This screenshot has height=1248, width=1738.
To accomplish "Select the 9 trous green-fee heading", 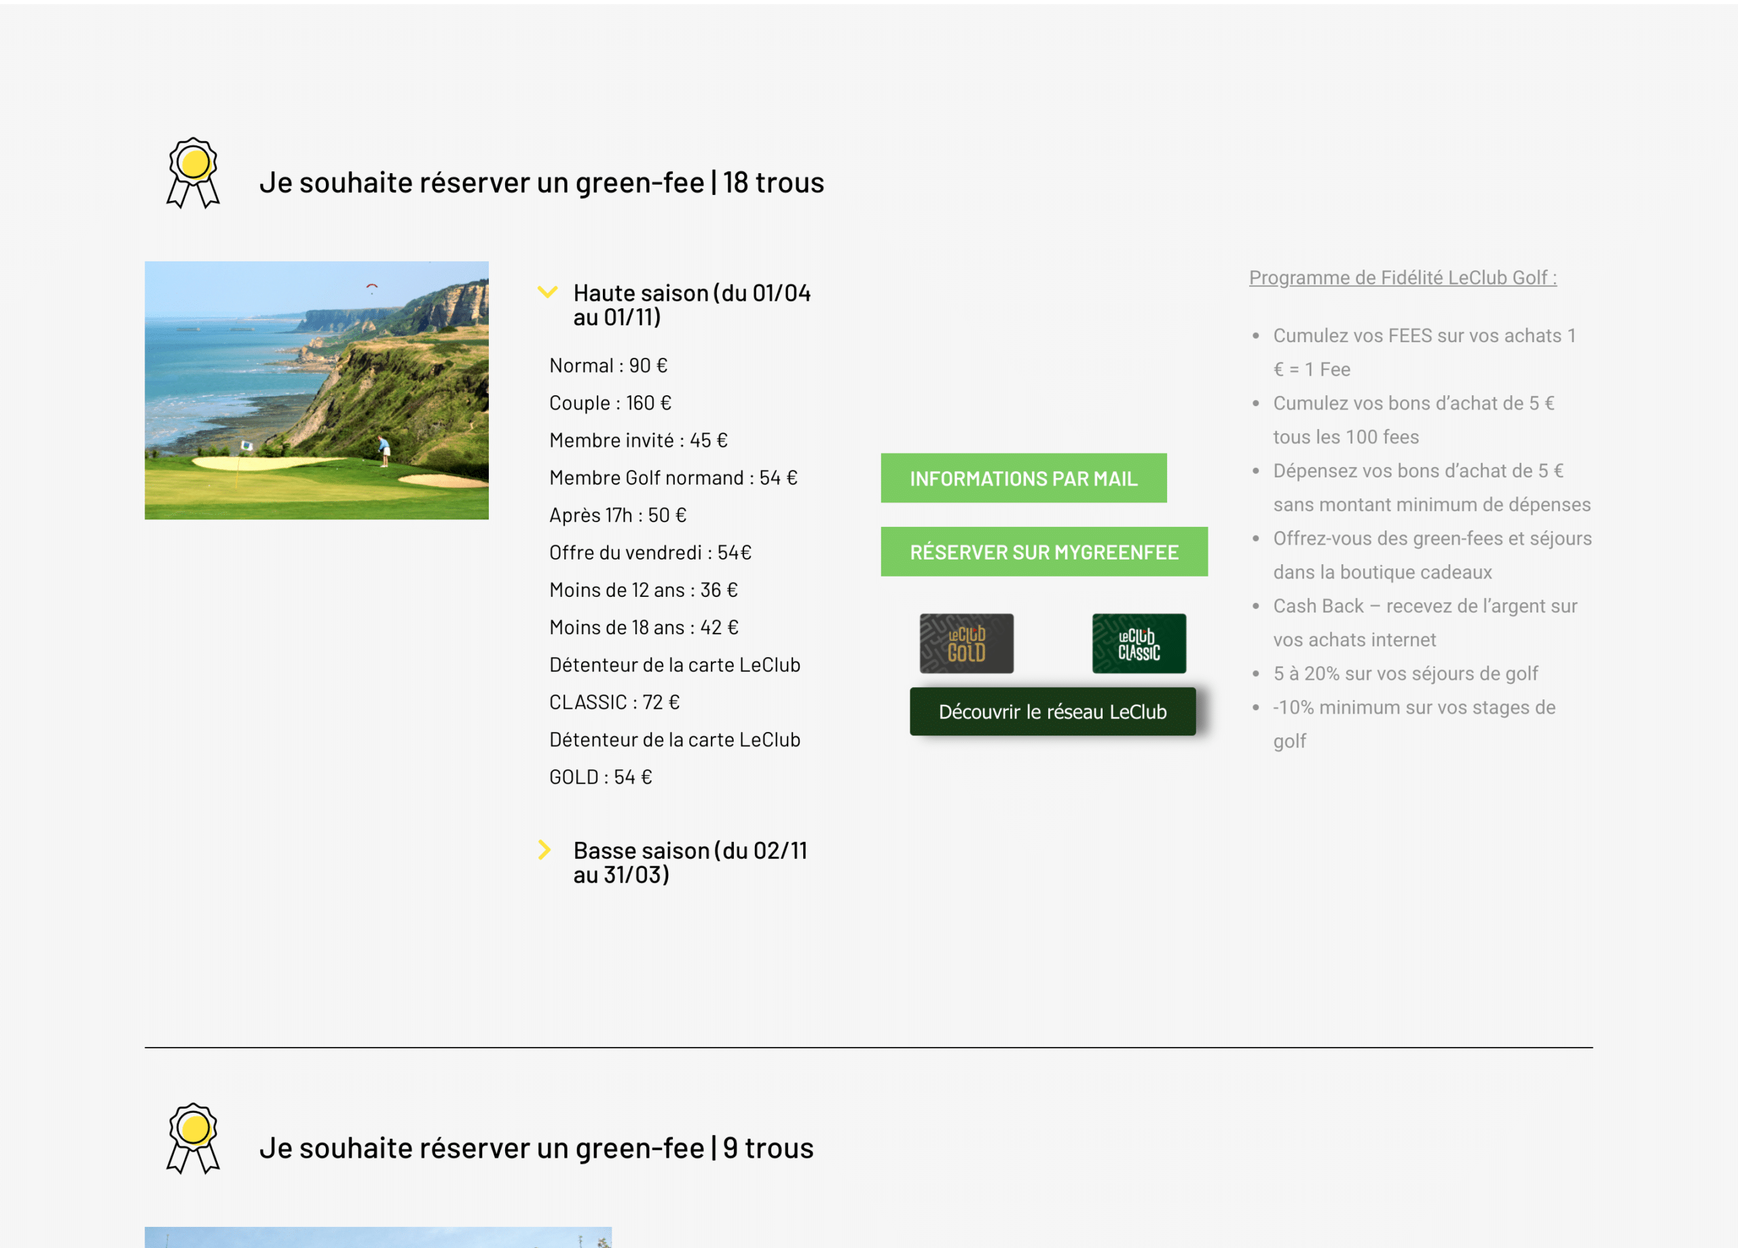I will pos(536,1148).
